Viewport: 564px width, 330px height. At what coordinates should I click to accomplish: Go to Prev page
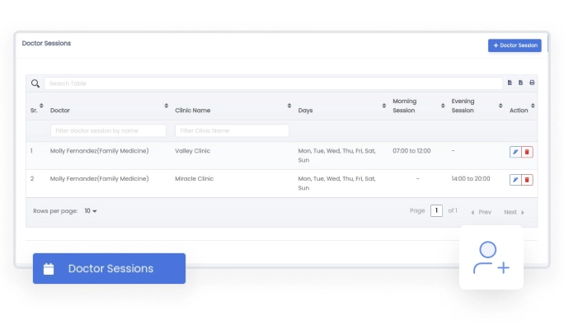click(x=481, y=212)
